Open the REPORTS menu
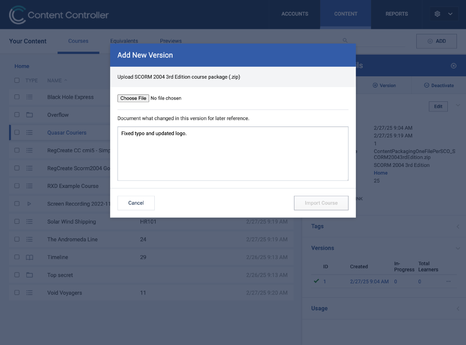Viewport: 466px width, 345px height. tap(396, 14)
